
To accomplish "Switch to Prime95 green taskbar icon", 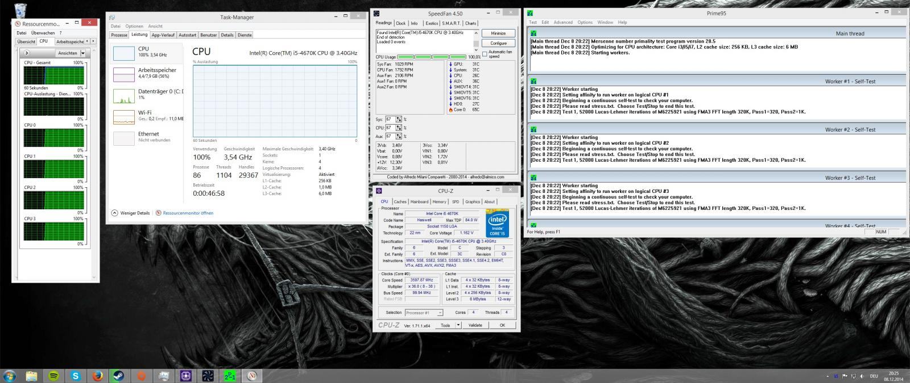I will click(x=230, y=376).
